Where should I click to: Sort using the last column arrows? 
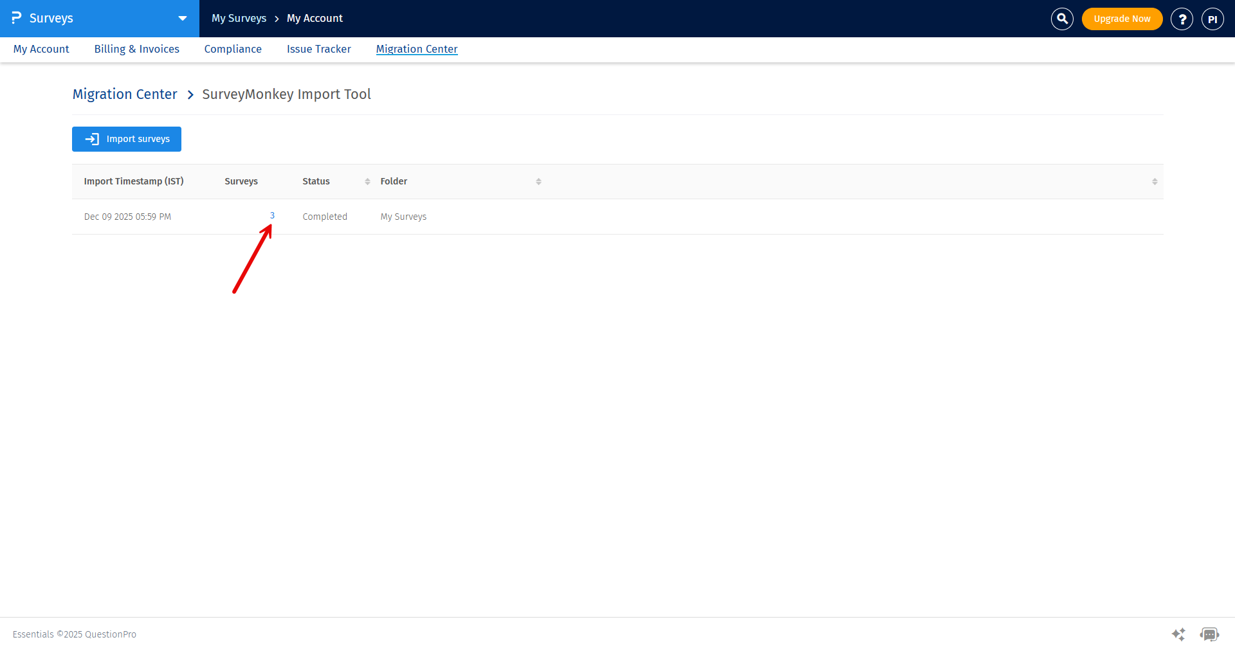point(1155,182)
